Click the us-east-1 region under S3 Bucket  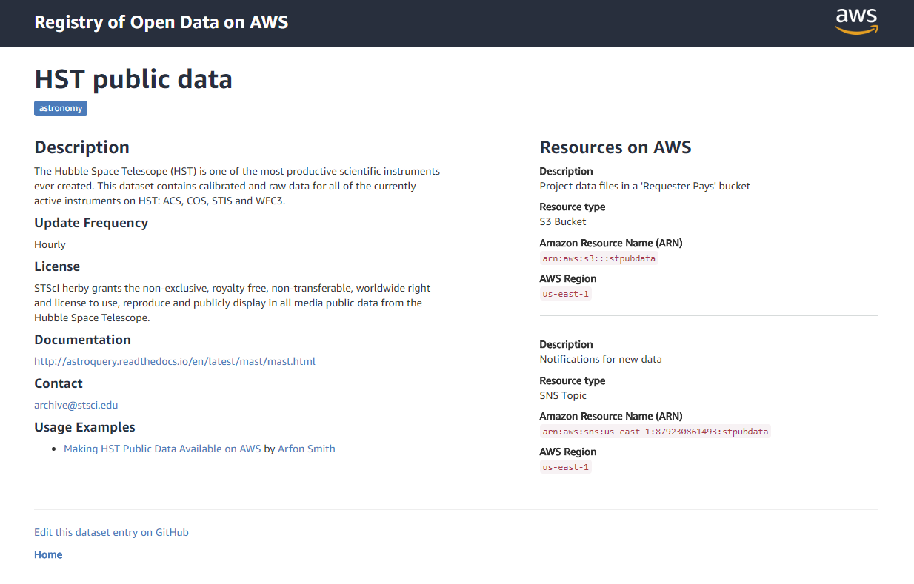(565, 294)
